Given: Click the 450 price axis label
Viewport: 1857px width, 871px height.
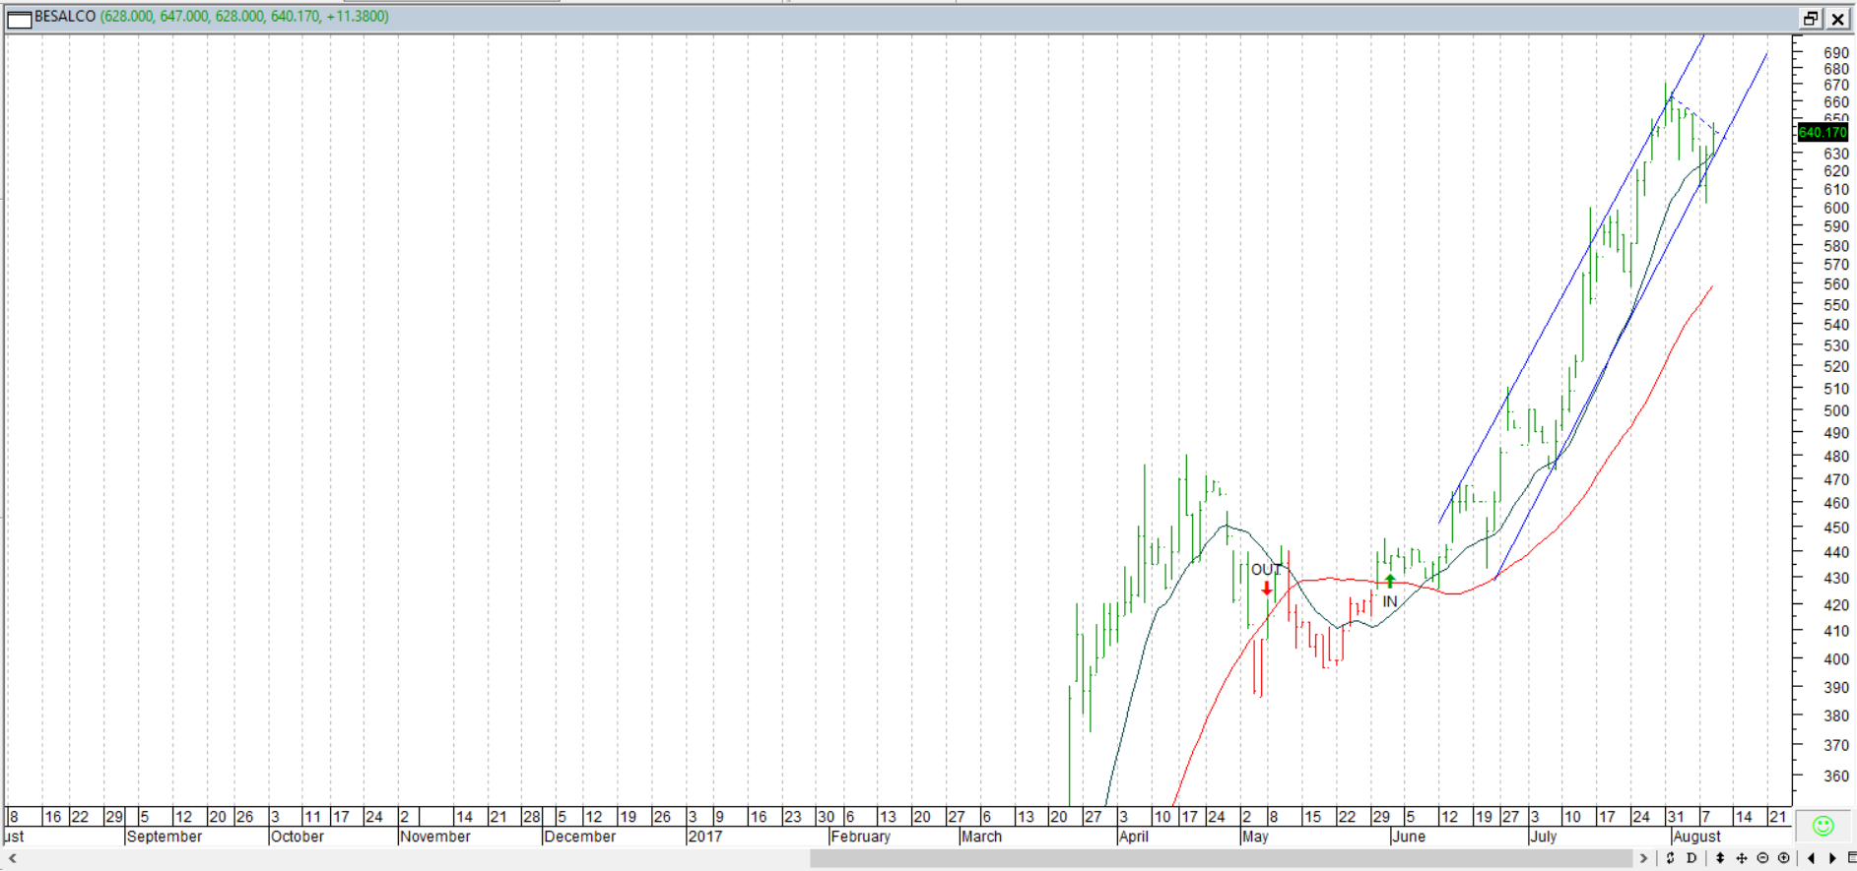Looking at the screenshot, I should click(x=1835, y=528).
